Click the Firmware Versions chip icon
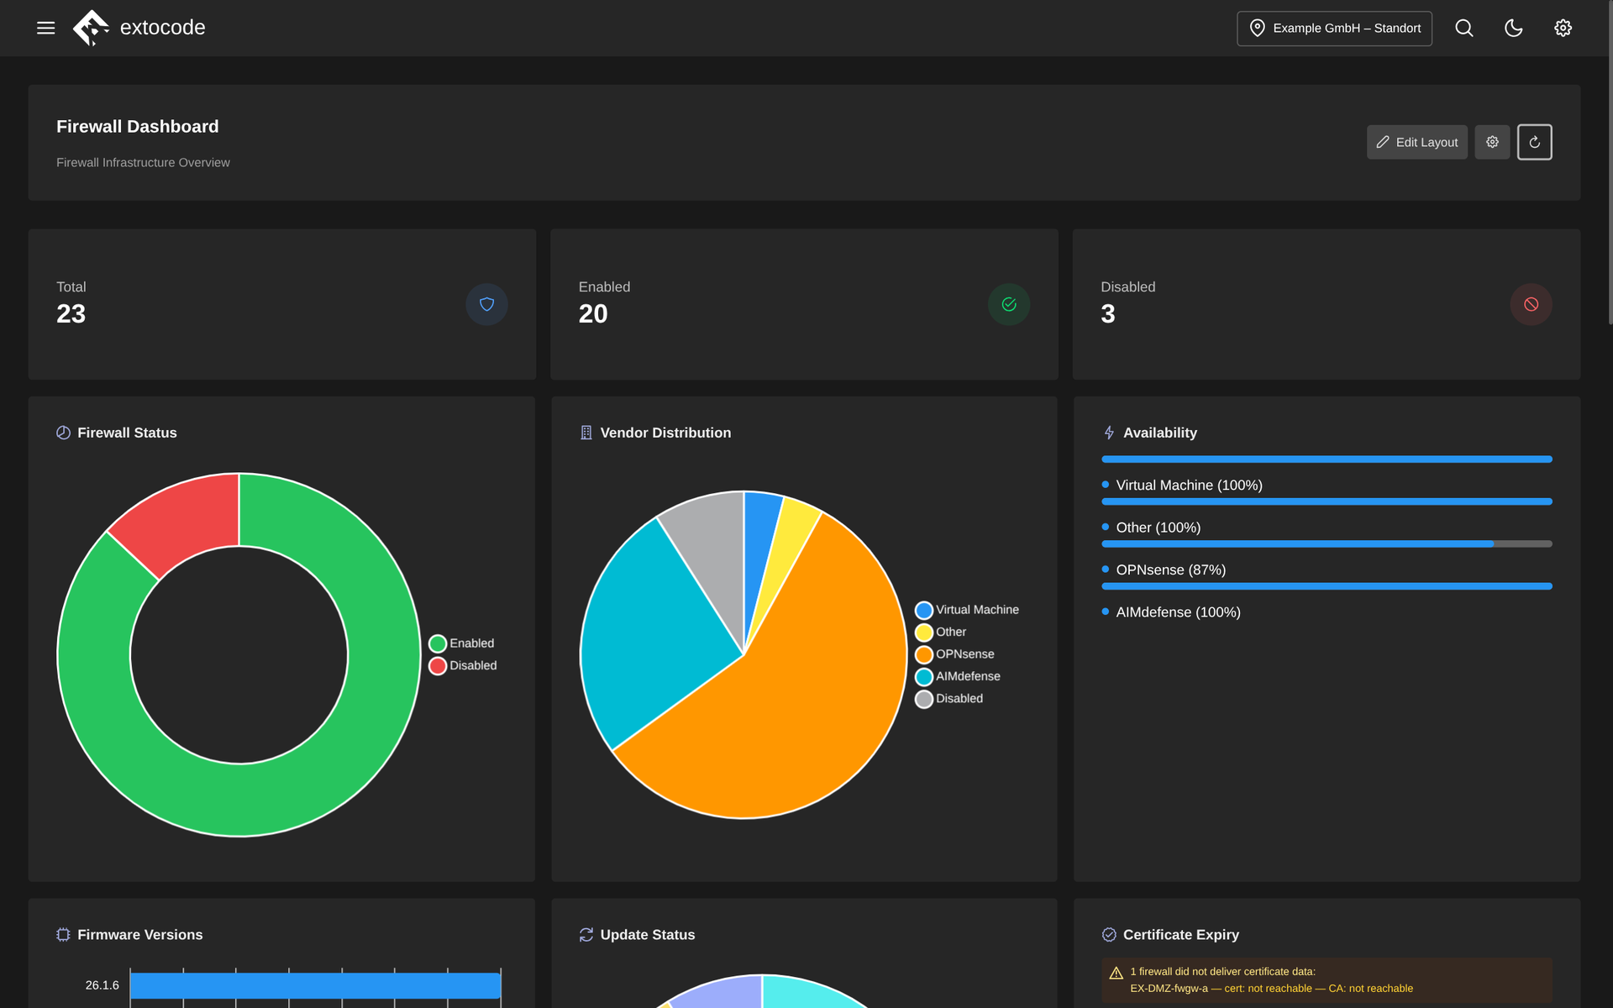 [x=63, y=935]
